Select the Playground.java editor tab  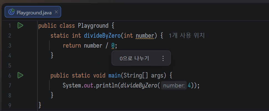pos(34,12)
